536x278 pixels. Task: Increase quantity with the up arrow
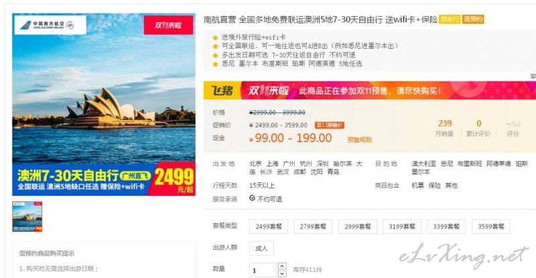(x=282, y=266)
